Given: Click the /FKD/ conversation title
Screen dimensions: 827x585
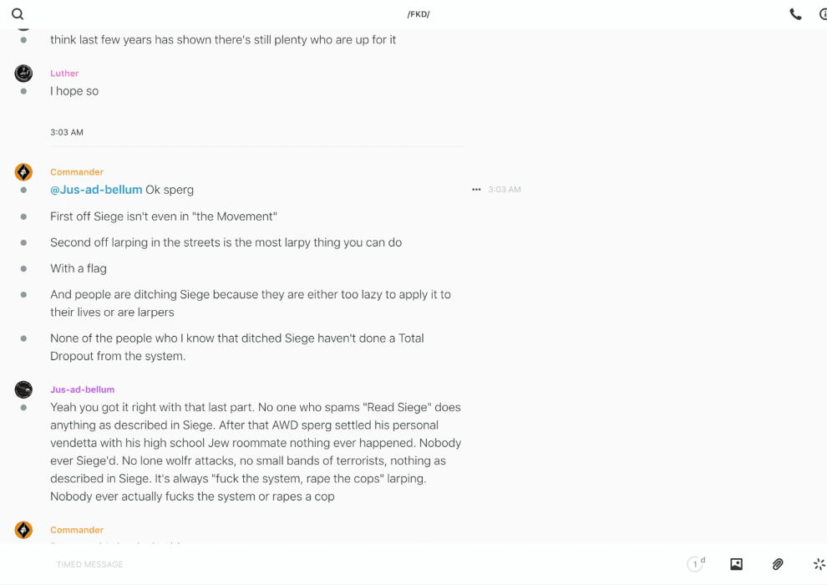Looking at the screenshot, I should 419,14.
